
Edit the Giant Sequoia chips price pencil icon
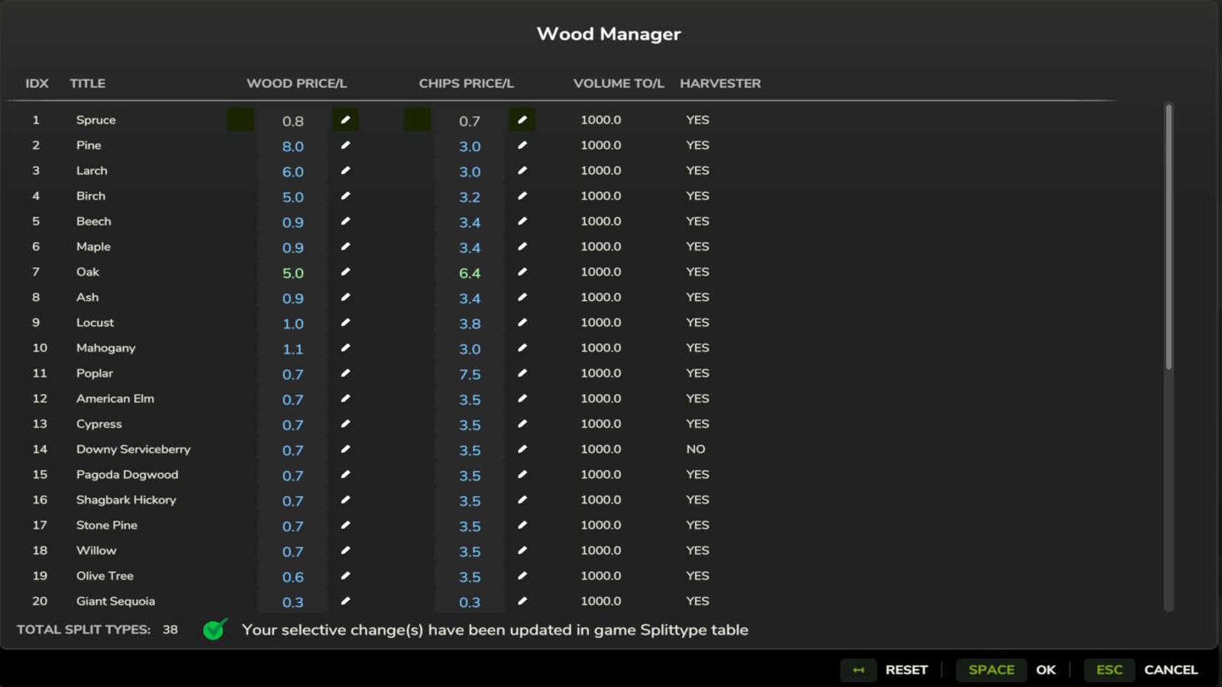[522, 601]
